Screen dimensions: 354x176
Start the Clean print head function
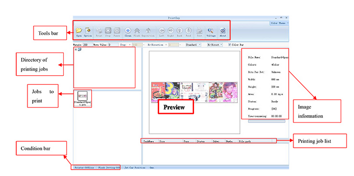tap(128, 30)
